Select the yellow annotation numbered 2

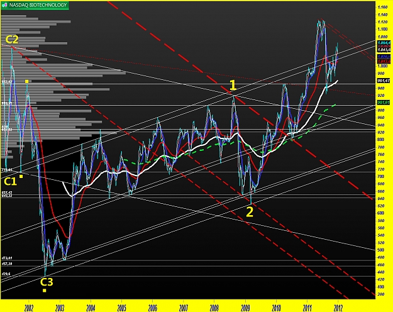click(250, 212)
